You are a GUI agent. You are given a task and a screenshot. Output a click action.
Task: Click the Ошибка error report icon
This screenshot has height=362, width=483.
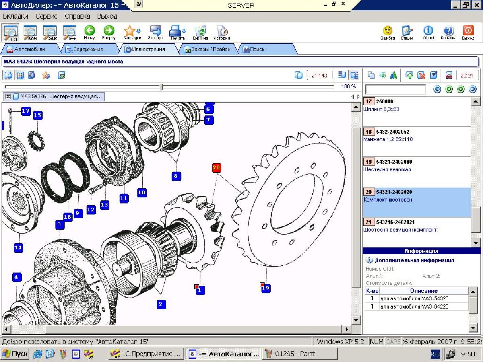coord(388,33)
